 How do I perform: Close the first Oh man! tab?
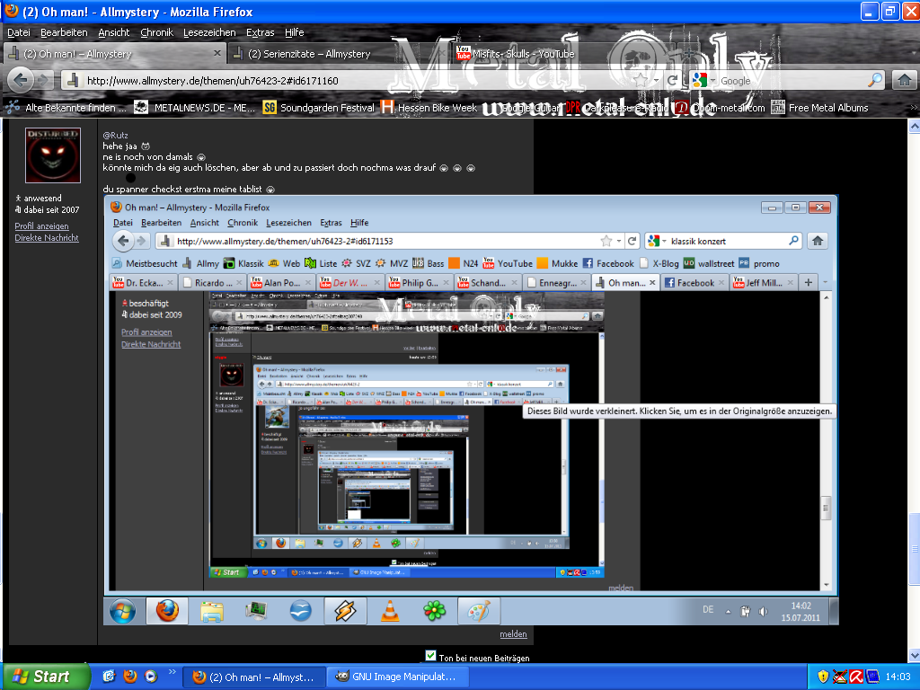point(217,53)
